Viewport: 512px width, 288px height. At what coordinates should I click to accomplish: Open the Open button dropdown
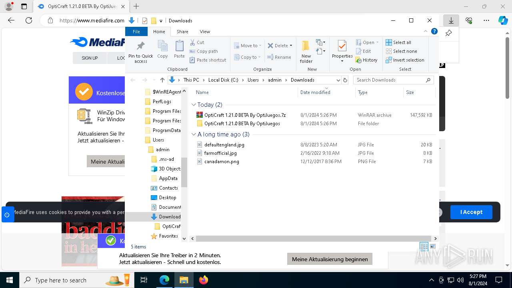[x=377, y=42]
